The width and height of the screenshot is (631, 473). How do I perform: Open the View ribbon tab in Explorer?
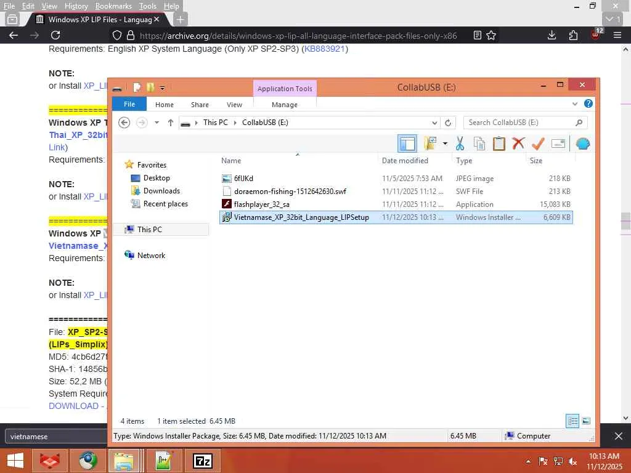234,105
